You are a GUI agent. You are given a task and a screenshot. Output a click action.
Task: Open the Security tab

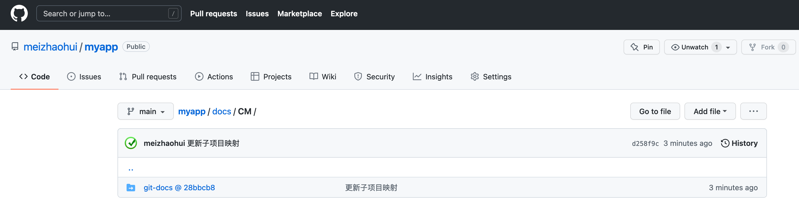[x=374, y=77]
